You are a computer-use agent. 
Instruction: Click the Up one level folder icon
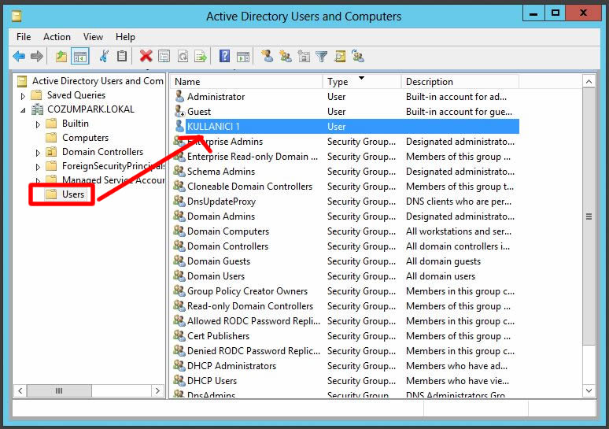click(61, 56)
